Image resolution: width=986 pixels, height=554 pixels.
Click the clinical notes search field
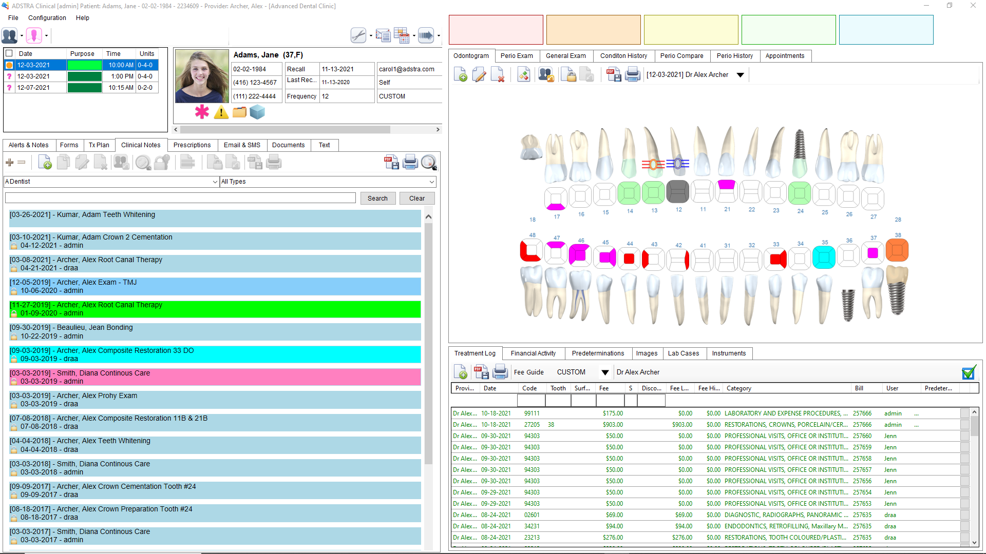(180, 197)
